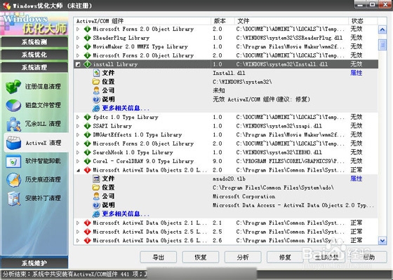Open 磁盘文件管理 disk file management icon
Screen dimensions: 393x280
click(x=13, y=105)
